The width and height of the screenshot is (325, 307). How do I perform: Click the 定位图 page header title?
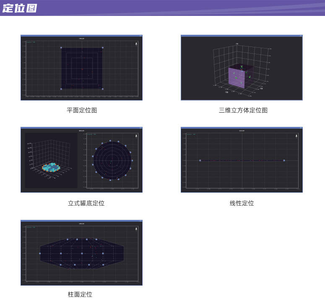20,8
